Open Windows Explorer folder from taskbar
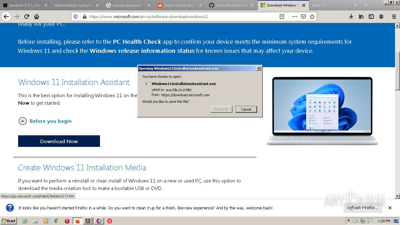This screenshot has width=400, height=225. pyautogui.click(x=35, y=221)
